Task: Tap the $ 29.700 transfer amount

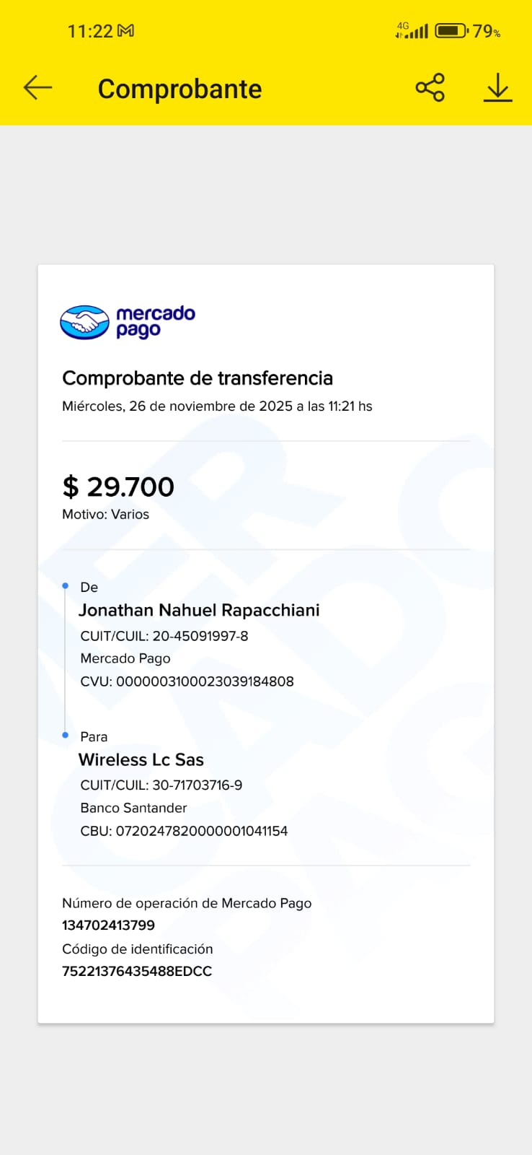Action: coord(118,487)
